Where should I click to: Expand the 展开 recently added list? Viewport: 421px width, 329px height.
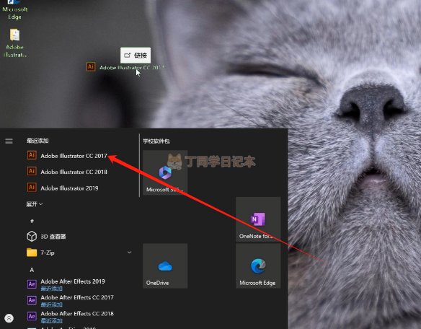35,204
